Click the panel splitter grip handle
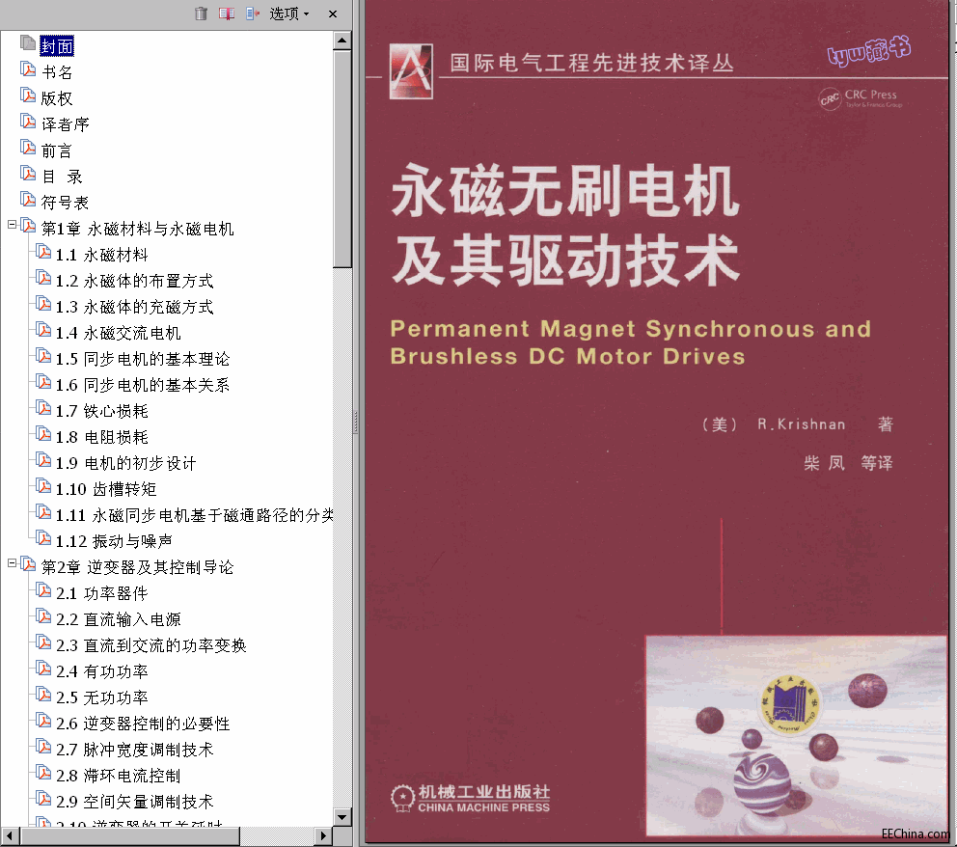This screenshot has width=957, height=847. pyautogui.click(x=356, y=423)
